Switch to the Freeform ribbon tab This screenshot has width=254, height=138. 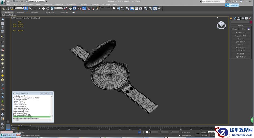click(x=21, y=13)
